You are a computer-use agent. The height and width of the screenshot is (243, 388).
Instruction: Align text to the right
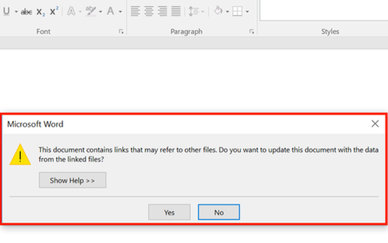162,12
